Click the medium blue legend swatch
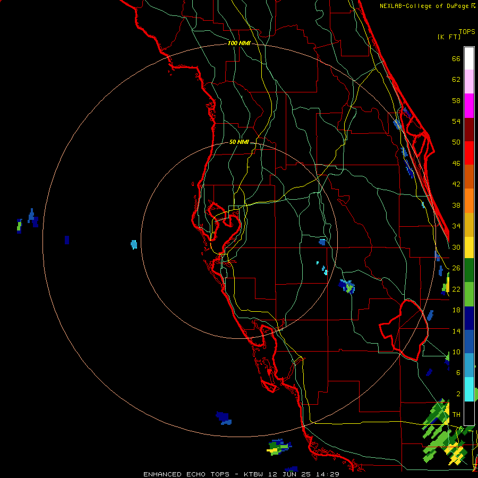 click(469, 342)
